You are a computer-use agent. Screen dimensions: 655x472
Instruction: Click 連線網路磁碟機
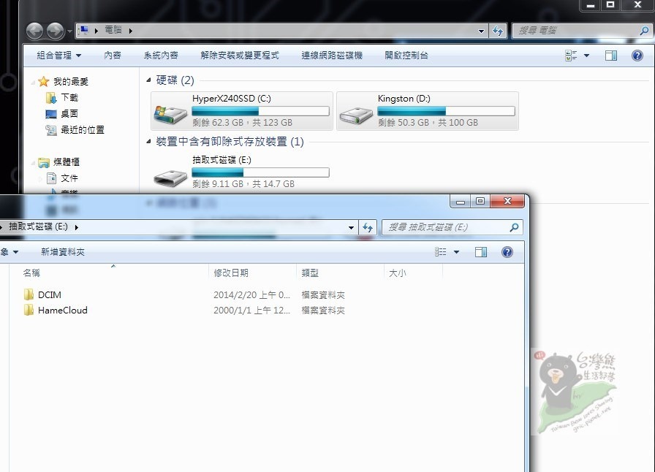tap(332, 56)
